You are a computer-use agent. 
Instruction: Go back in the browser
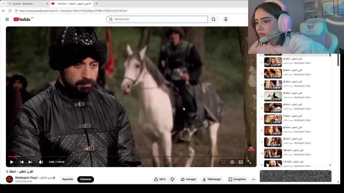pos(3,11)
